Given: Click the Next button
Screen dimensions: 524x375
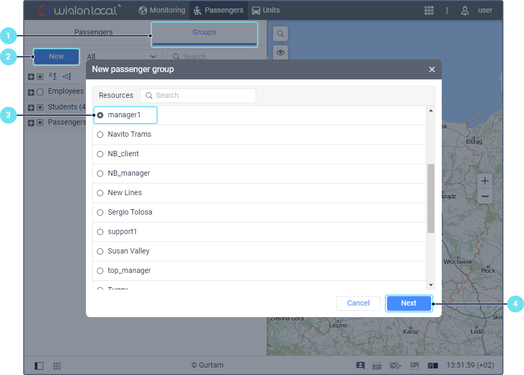Looking at the screenshot, I should pyautogui.click(x=409, y=303).
